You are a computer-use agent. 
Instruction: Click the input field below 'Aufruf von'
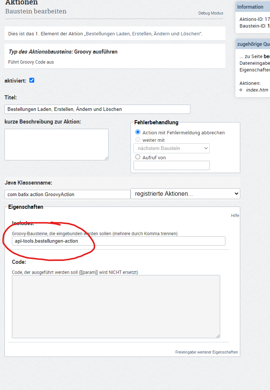click(x=171, y=165)
